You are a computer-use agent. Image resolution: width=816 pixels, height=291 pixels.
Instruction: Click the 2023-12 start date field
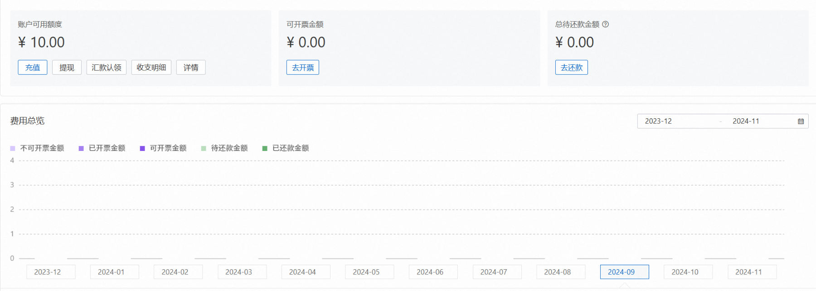click(x=658, y=121)
